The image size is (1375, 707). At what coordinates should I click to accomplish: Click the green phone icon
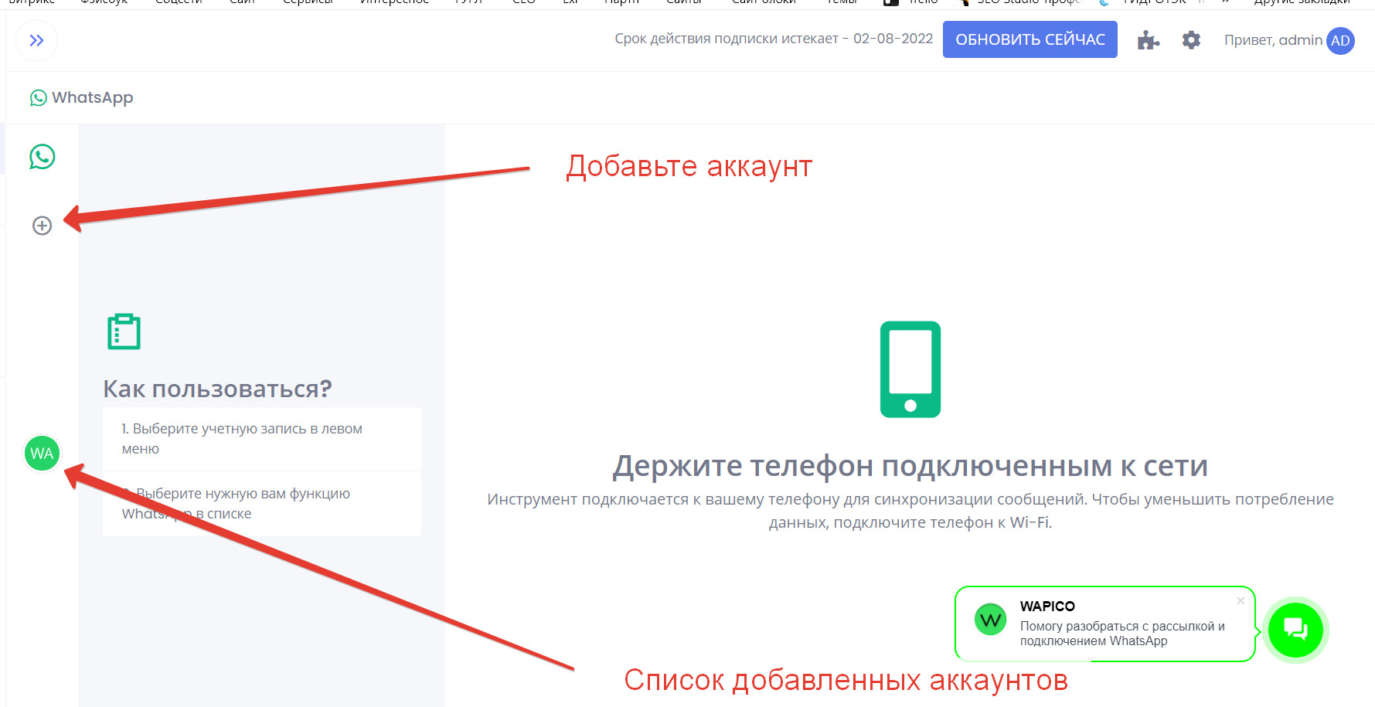pos(910,369)
